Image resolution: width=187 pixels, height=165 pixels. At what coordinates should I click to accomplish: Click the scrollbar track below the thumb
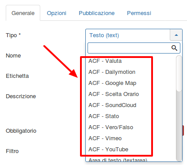coord(179,126)
